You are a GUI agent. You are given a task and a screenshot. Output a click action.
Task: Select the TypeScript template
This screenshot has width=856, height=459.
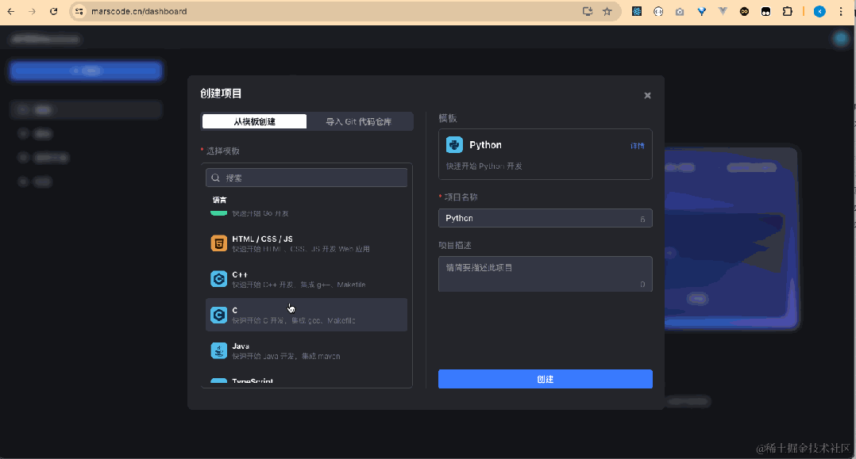307,380
